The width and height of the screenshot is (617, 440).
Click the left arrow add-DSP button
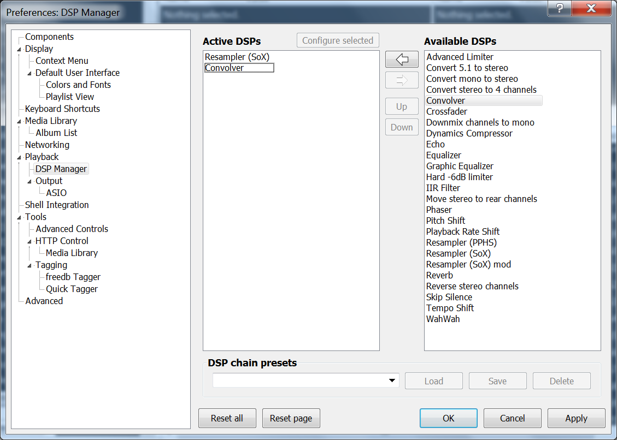coord(402,59)
